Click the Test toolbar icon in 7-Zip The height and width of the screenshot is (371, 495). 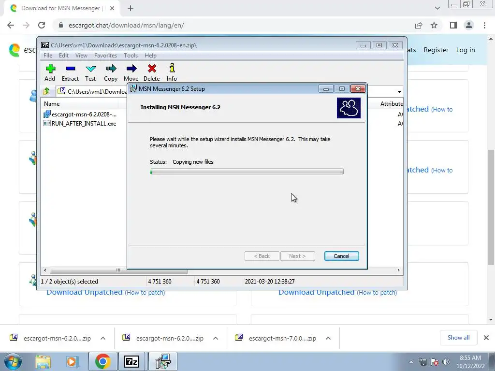point(90,72)
